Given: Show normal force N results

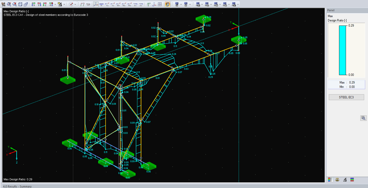Looking at the screenshot, I should [x=101, y=4].
